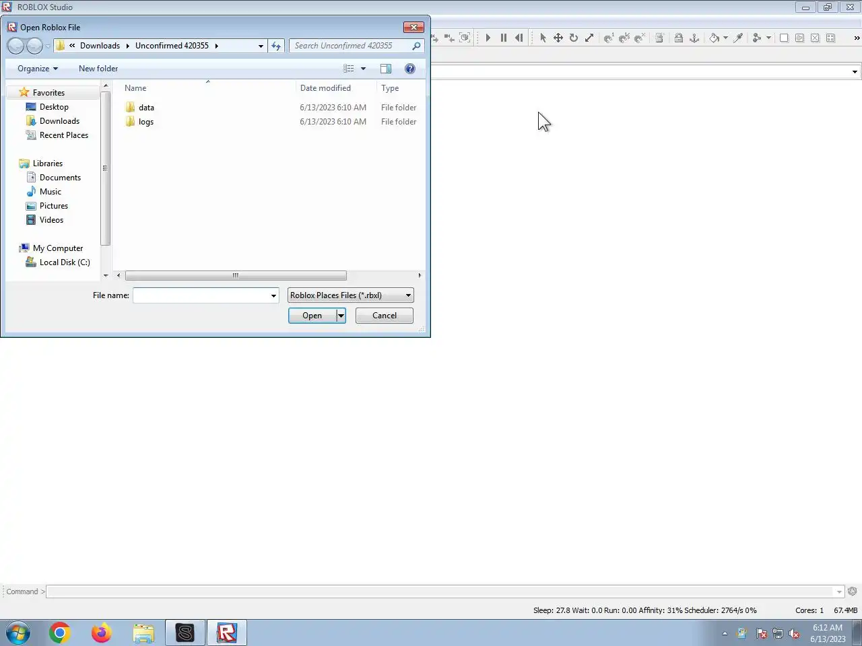Open the Organize menu
This screenshot has width=862, height=646.
tap(38, 69)
